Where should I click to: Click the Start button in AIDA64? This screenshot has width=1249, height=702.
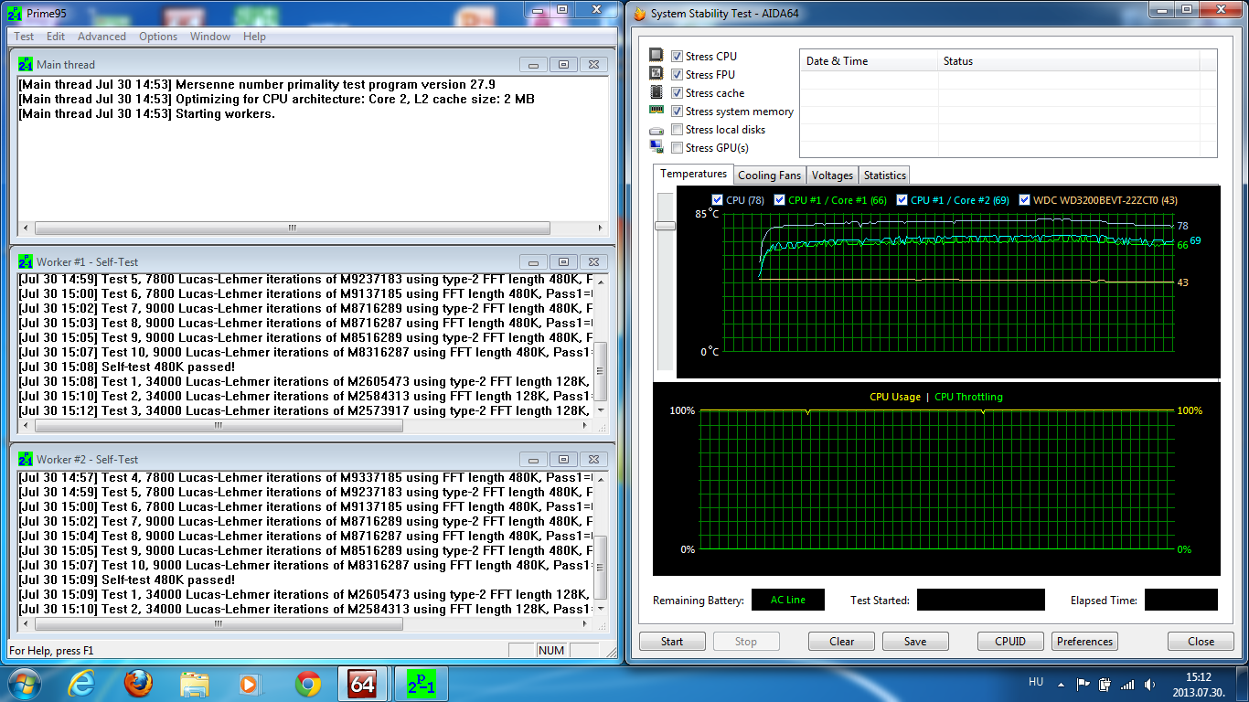672,642
